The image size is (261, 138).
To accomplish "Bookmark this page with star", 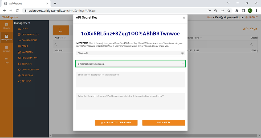I will (x=229, y=11).
